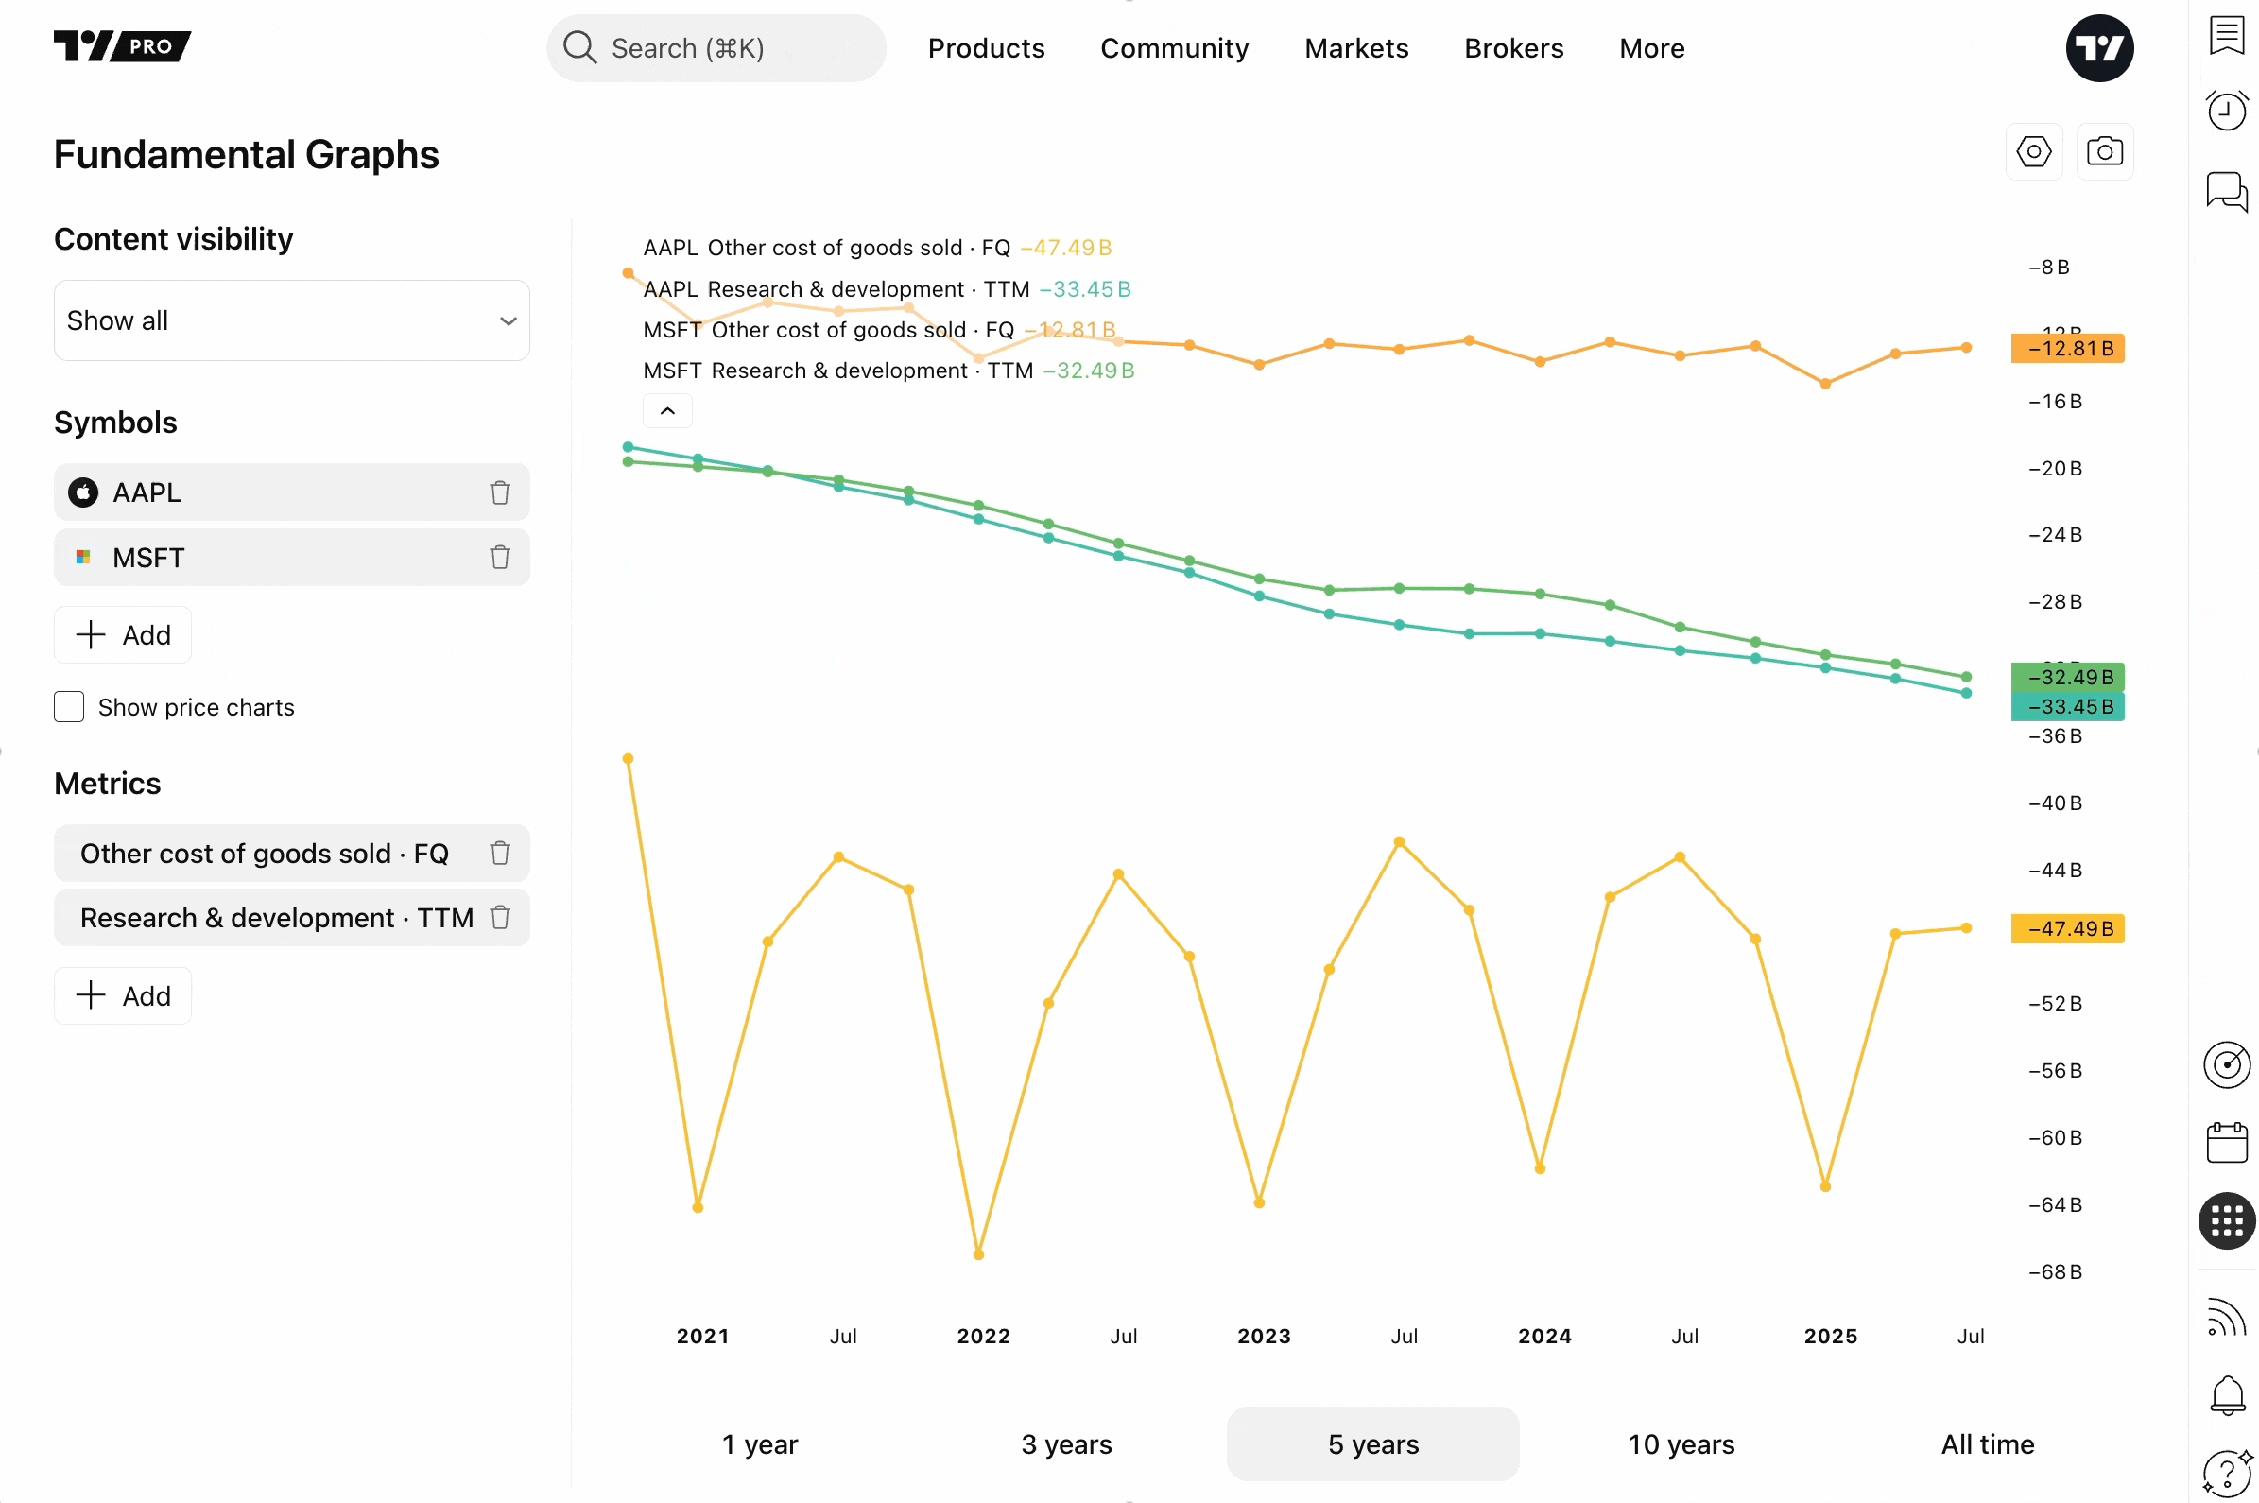Click the orange -12.81B price label
This screenshot has width=2259, height=1503.
2067,348
